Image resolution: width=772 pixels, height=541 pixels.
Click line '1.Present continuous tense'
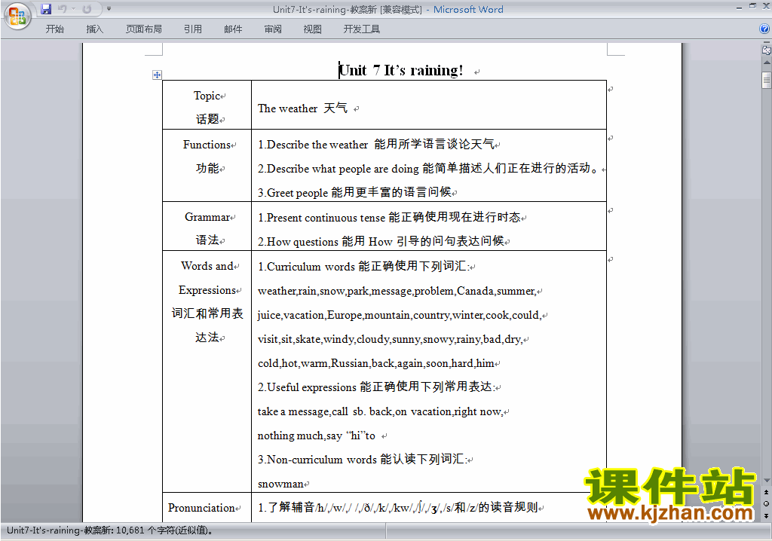[x=389, y=217]
